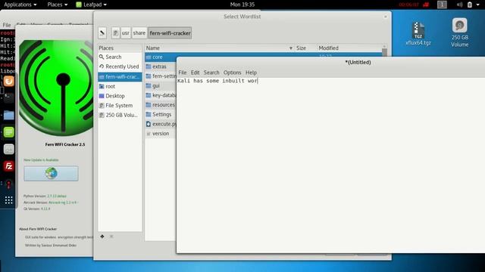485x272 pixels.
Task: Open 250 GB Volume desktop icon
Action: click(x=460, y=32)
